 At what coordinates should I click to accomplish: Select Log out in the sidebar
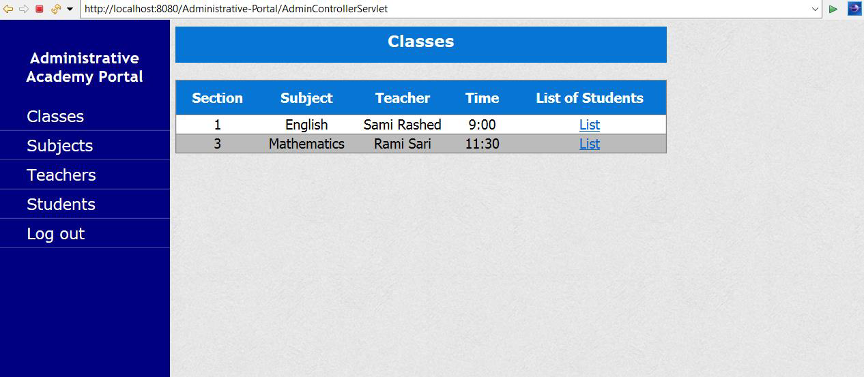coord(55,234)
